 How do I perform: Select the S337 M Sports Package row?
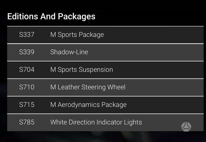tap(105, 35)
